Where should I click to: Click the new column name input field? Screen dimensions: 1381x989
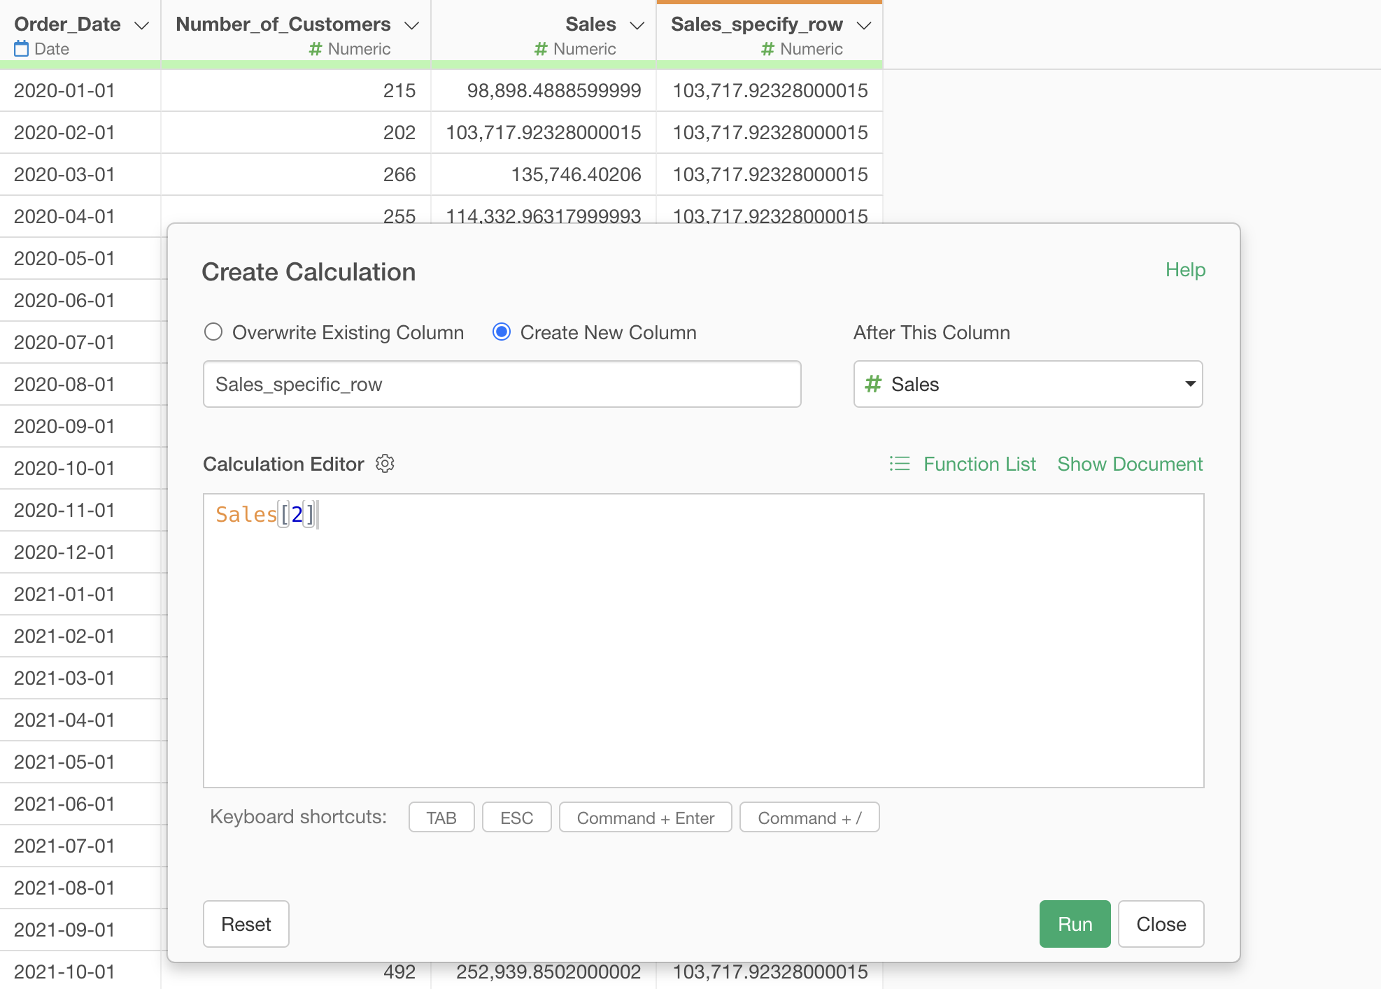502,384
